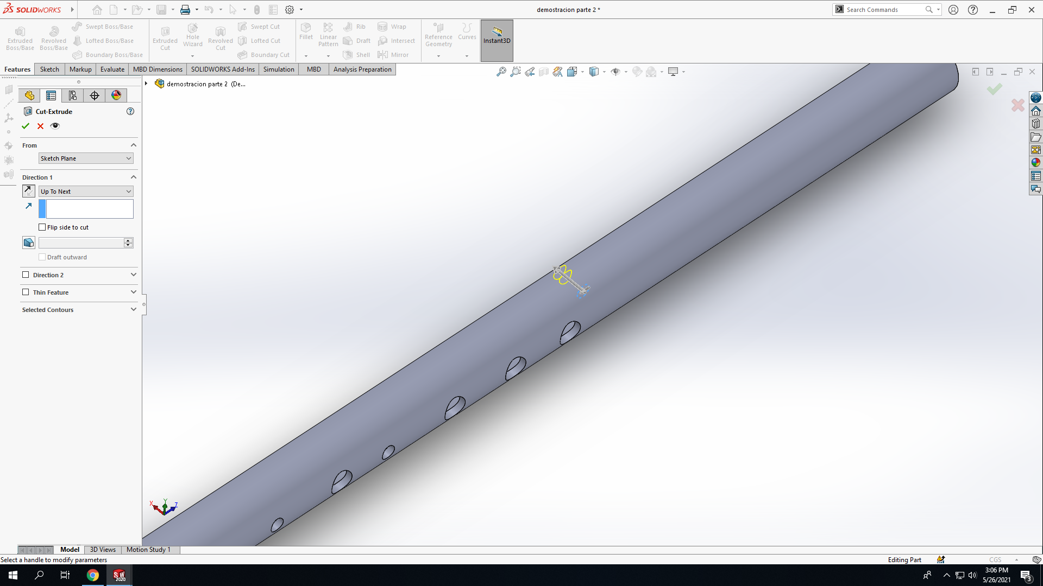
Task: Switch to the Evaluate ribbon tab
Action: [112, 69]
